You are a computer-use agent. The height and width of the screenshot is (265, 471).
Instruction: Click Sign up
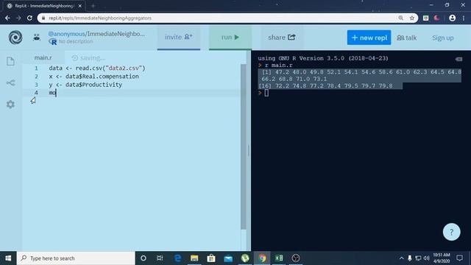coord(443,38)
